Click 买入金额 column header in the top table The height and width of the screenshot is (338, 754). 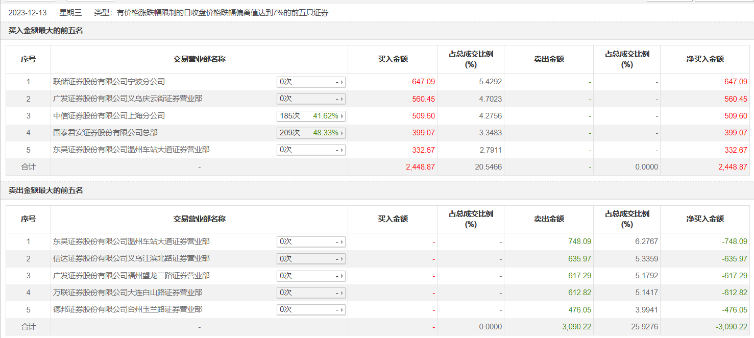pos(393,59)
